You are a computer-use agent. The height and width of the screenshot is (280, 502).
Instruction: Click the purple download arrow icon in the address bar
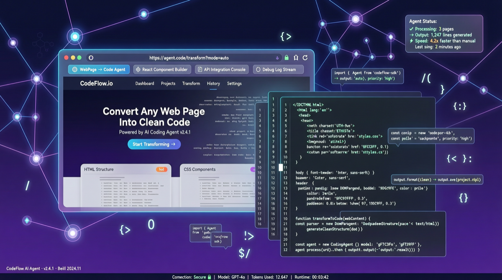[277, 58]
